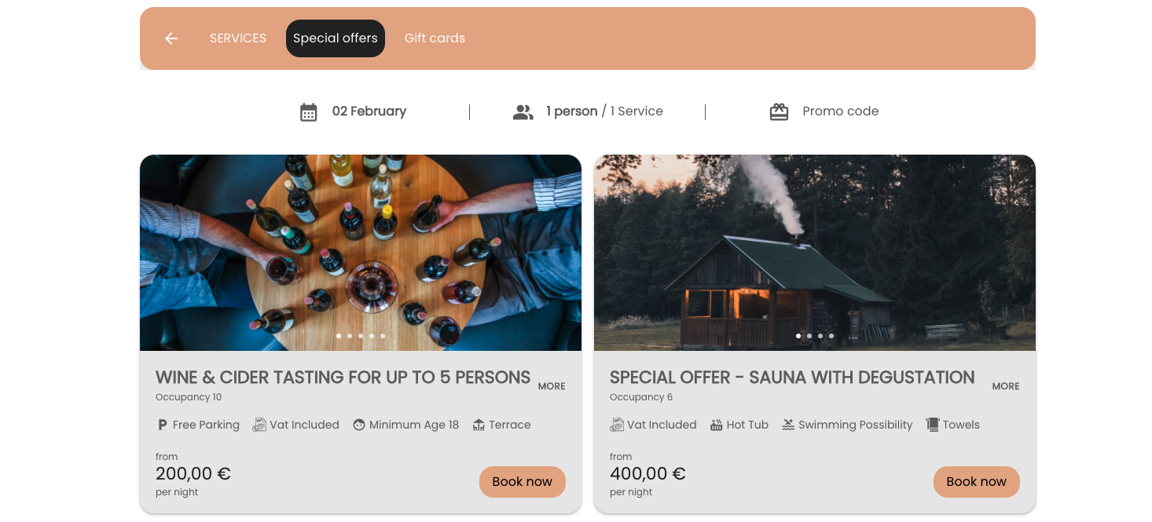Switch to the Gift cards tab

point(435,38)
